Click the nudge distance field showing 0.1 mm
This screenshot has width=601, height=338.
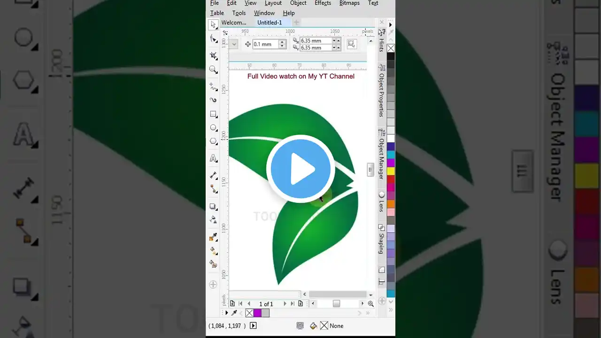point(266,44)
